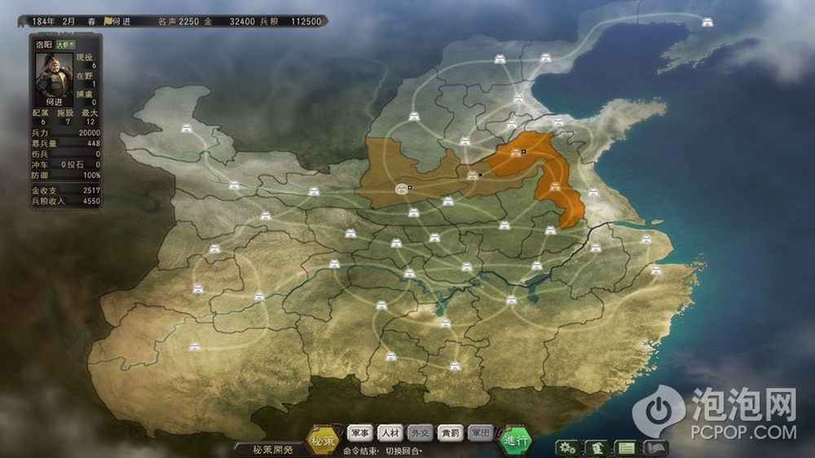Click the 募兵量 448 row
815x458 pixels.
tap(65, 143)
